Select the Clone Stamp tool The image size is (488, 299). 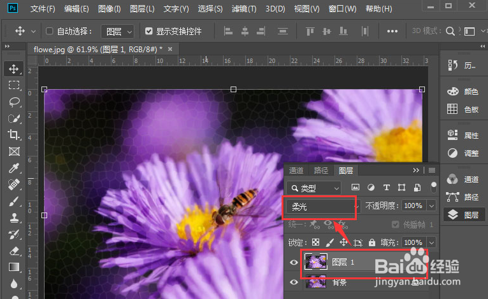click(x=13, y=218)
